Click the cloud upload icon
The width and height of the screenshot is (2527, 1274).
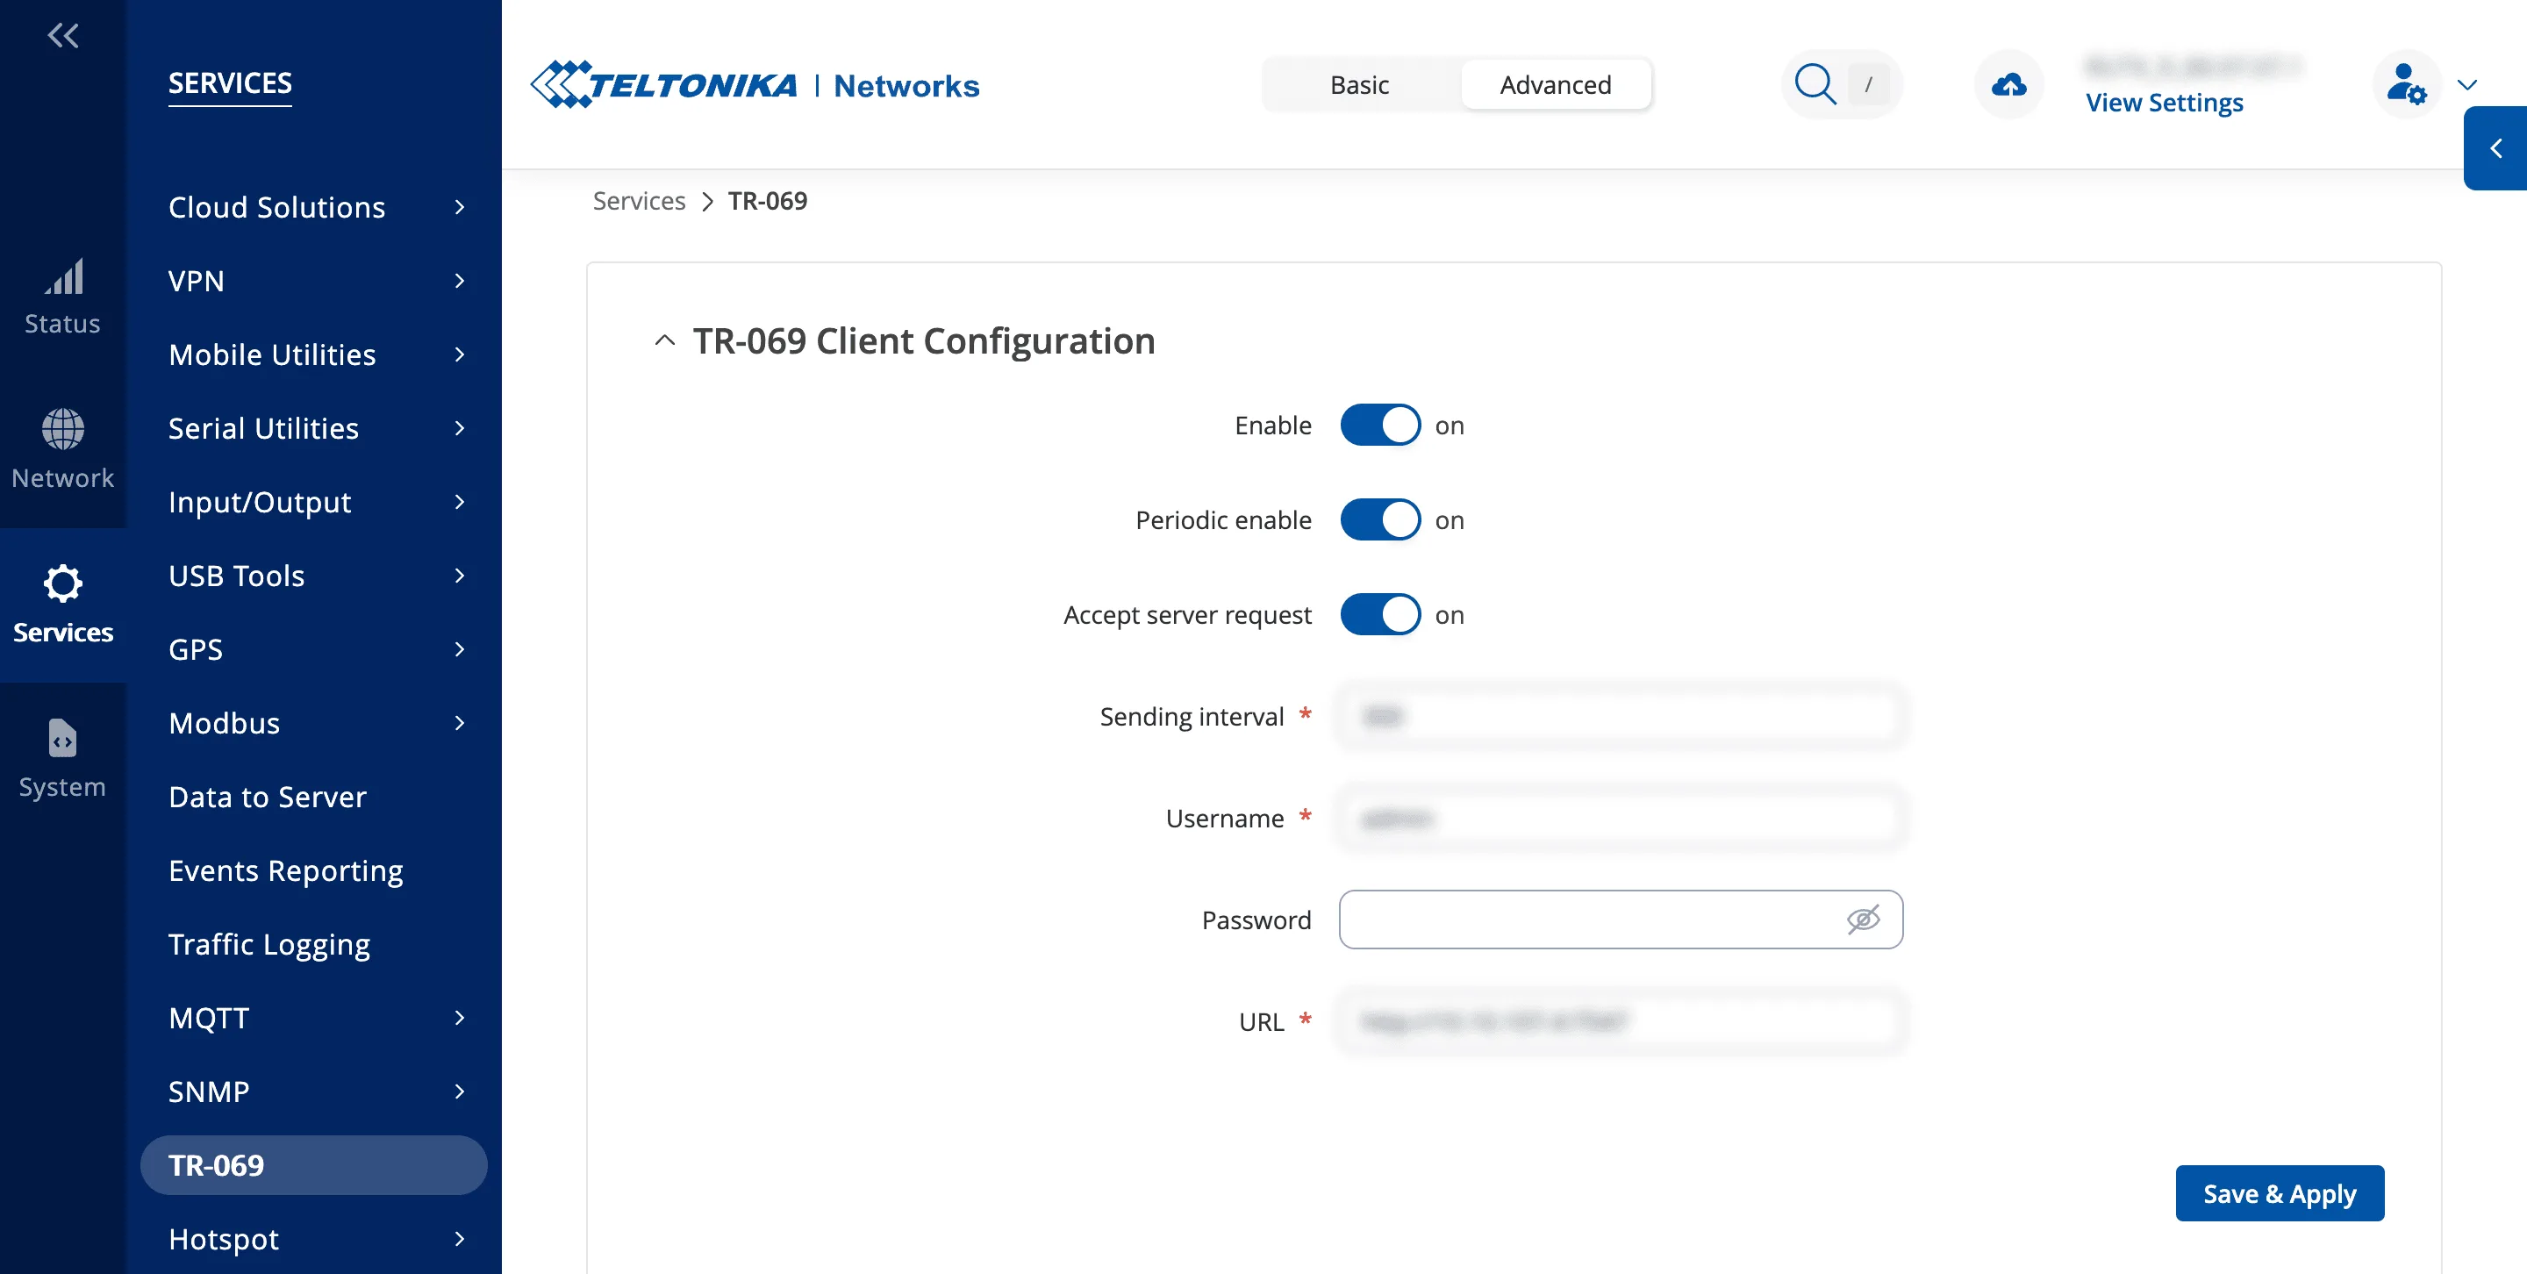tap(2008, 85)
